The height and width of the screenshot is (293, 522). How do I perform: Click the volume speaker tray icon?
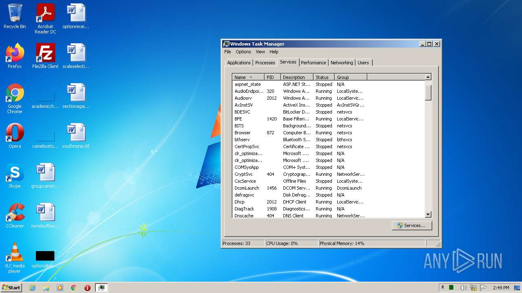point(463,288)
